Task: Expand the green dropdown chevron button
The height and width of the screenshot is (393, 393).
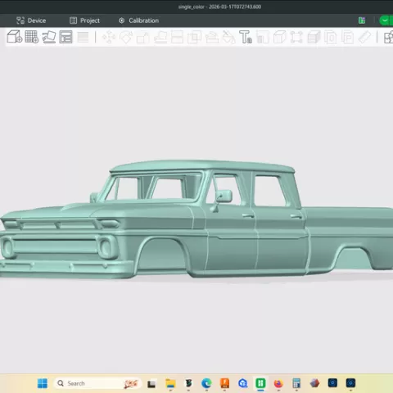Action: click(x=385, y=20)
